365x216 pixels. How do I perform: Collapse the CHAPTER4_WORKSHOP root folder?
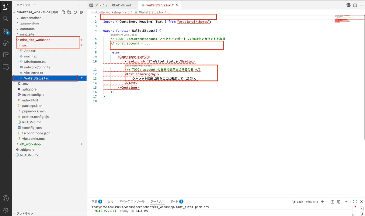click(36, 12)
